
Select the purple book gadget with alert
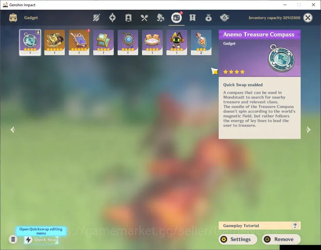point(79,42)
